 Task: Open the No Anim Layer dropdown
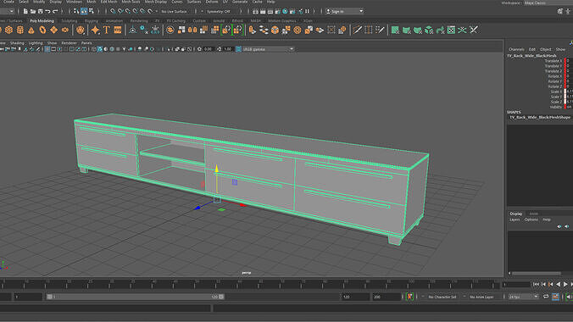pyautogui.click(x=481, y=297)
